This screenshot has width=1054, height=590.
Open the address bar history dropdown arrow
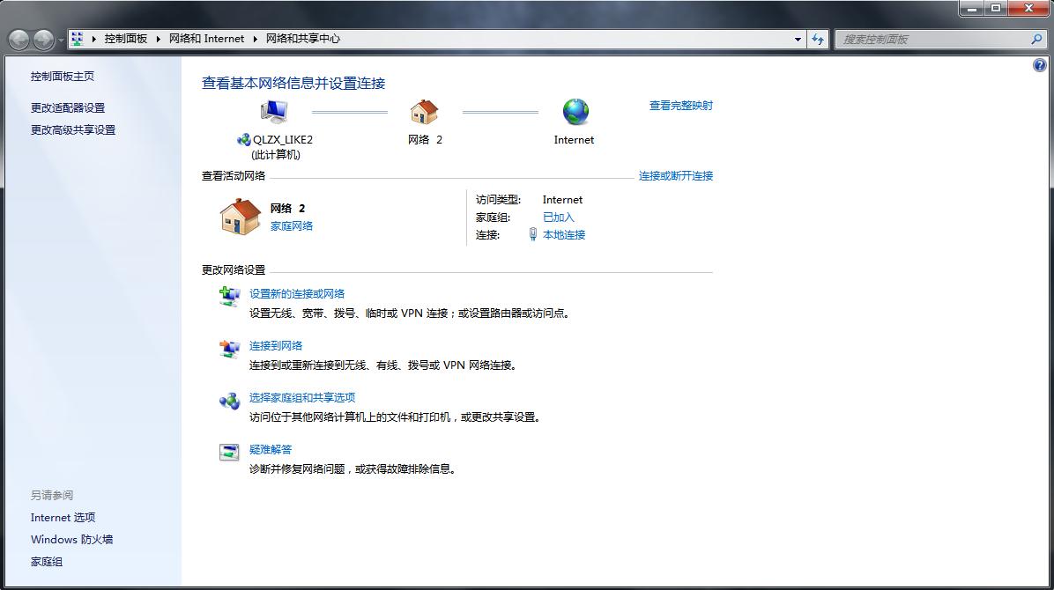(798, 39)
